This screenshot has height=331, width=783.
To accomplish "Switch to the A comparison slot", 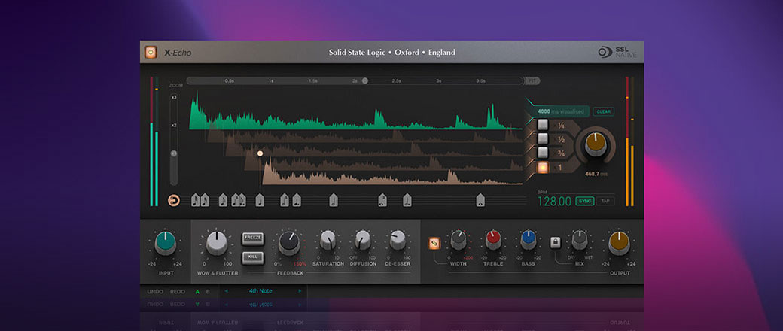I will tap(197, 291).
